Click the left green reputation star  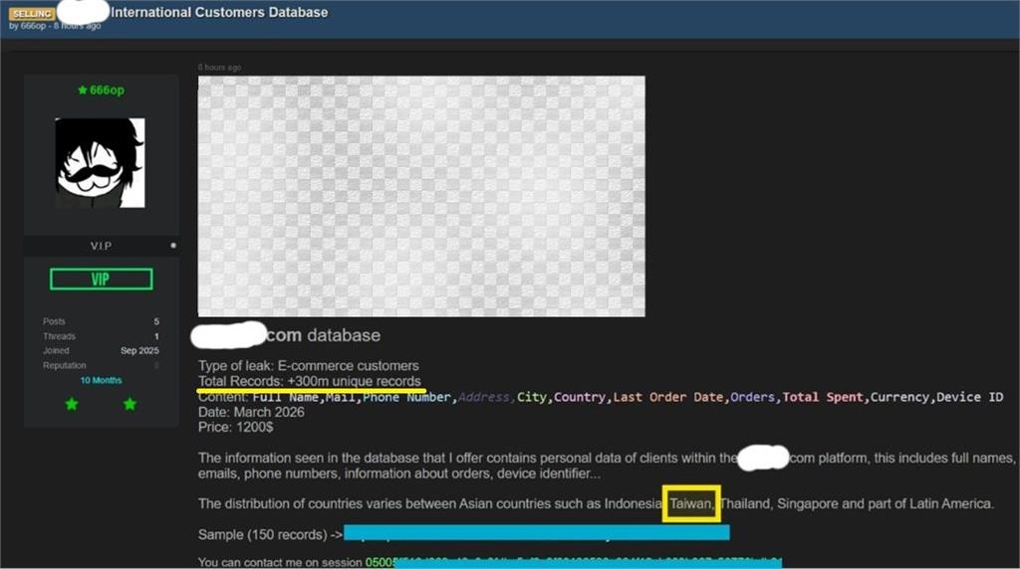[x=72, y=404]
